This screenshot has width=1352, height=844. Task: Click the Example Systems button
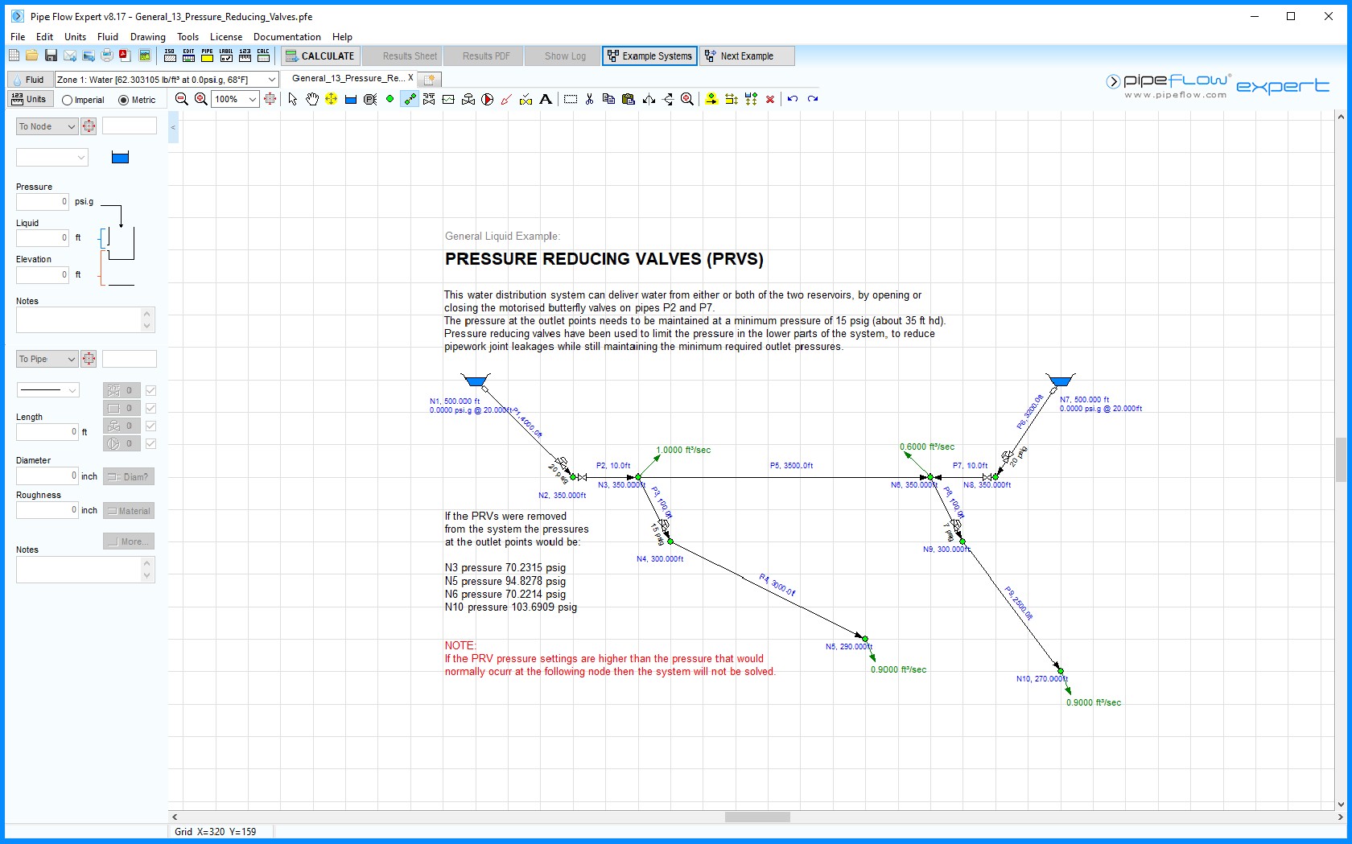649,56
